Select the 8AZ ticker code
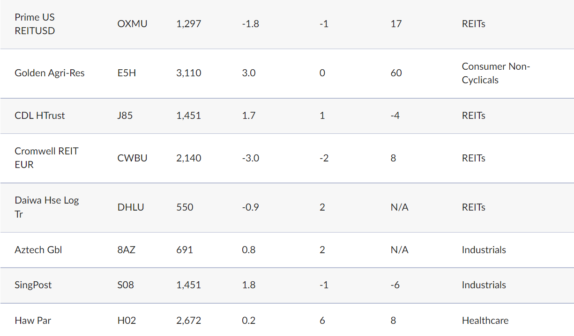This screenshot has width=574, height=336. (127, 250)
